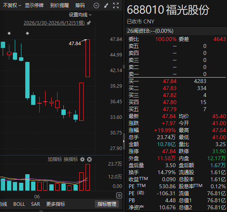Select the BOLL indicator tab

click(x=19, y=204)
